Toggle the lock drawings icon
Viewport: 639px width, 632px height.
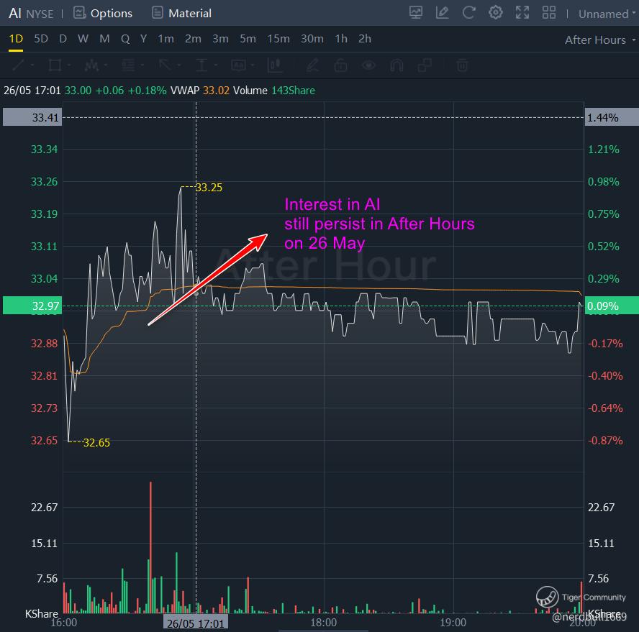point(340,65)
